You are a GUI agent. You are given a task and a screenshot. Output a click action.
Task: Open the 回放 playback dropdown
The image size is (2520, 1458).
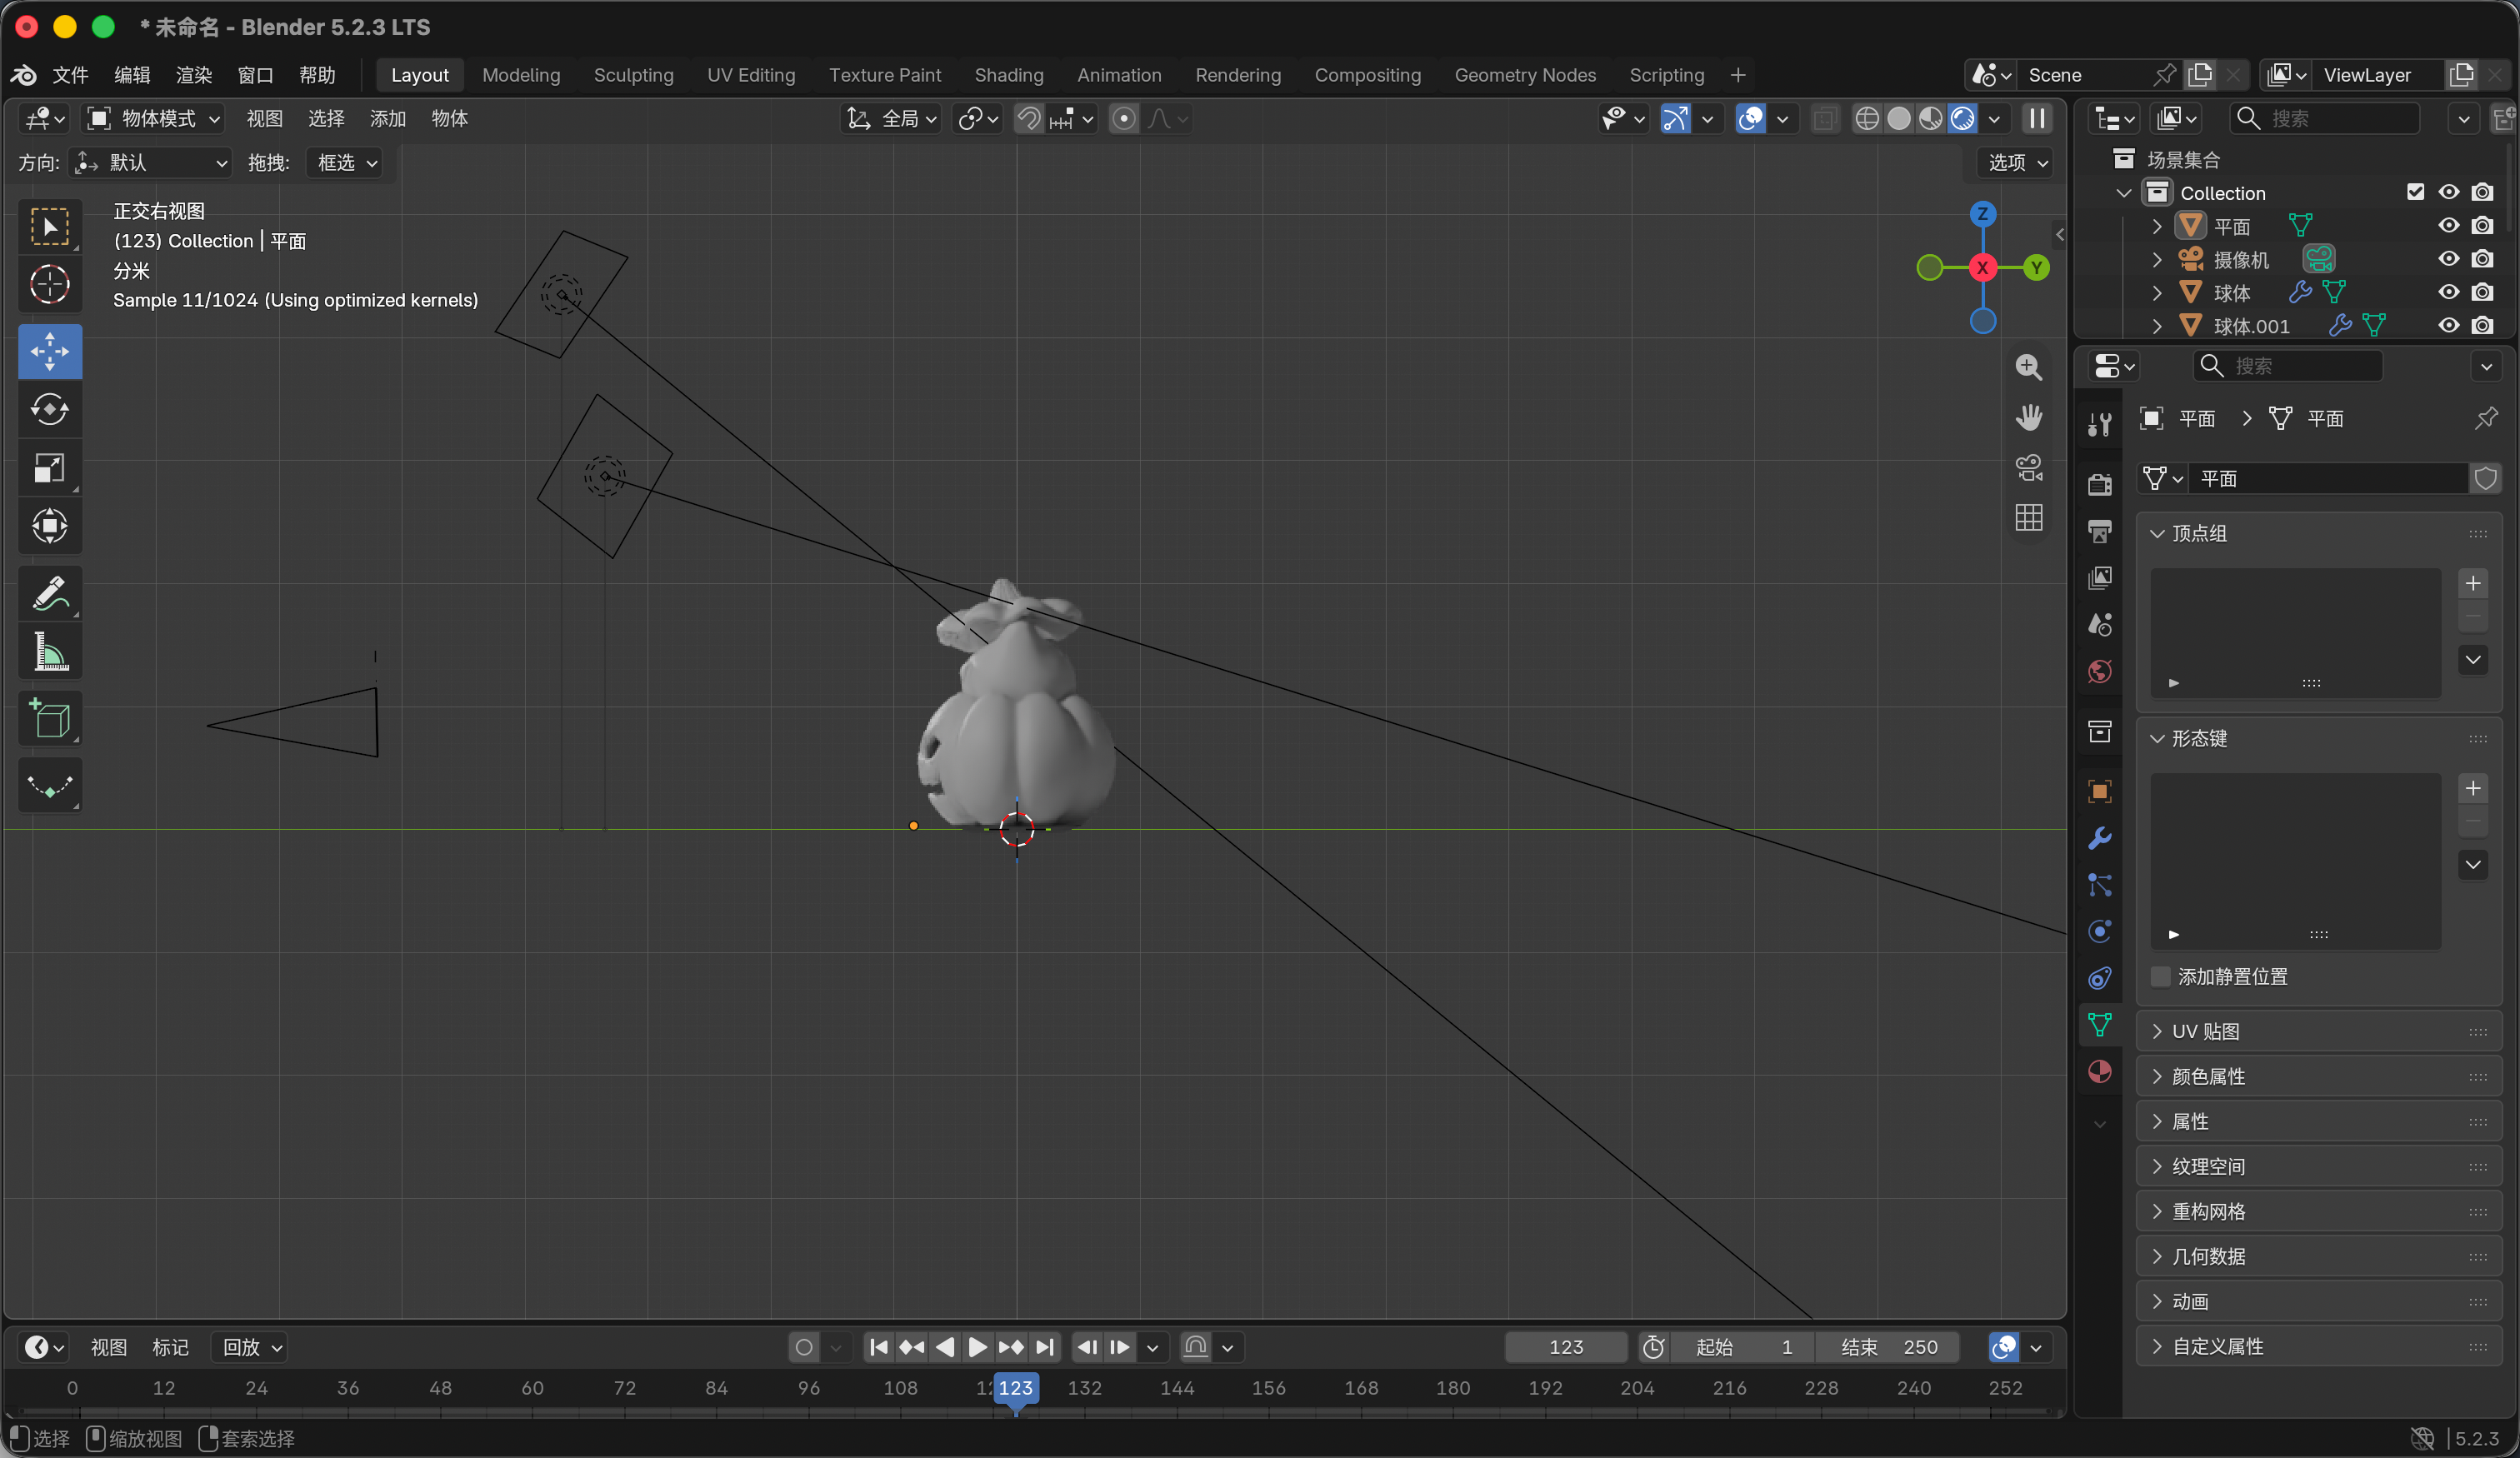coord(250,1347)
